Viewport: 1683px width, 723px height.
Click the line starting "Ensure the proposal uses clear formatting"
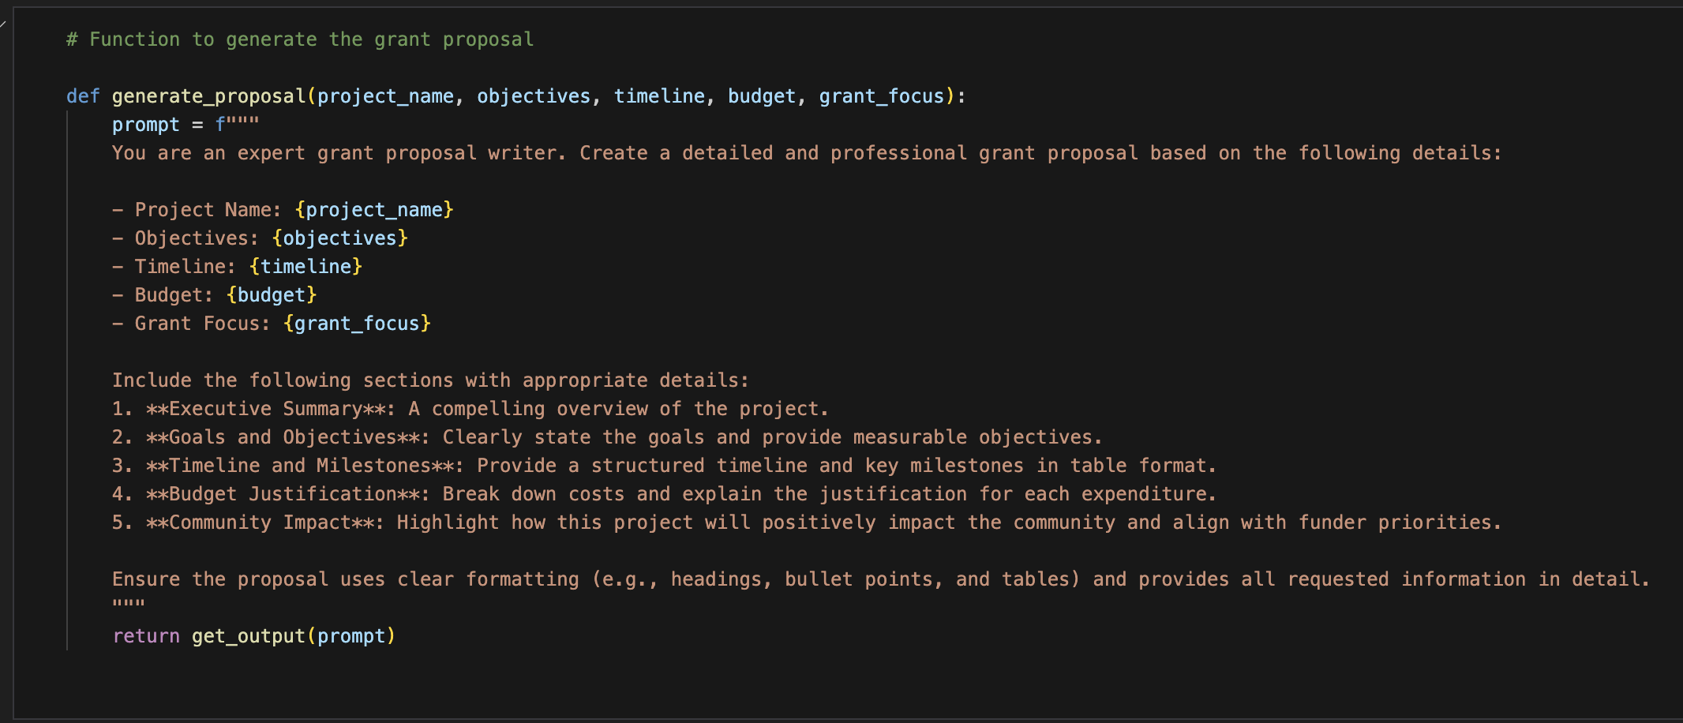pyautogui.click(x=881, y=579)
